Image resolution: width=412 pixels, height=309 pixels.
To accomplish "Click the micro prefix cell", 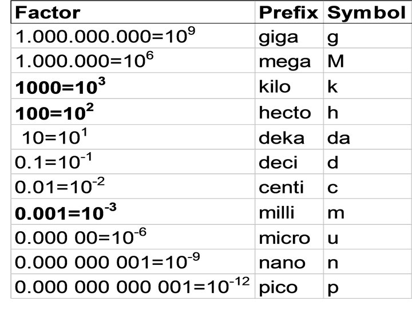I will click(x=284, y=238).
